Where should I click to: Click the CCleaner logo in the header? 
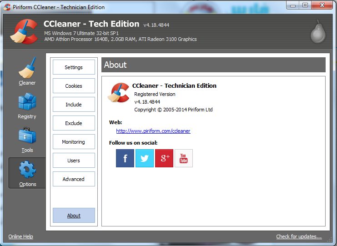24,31
